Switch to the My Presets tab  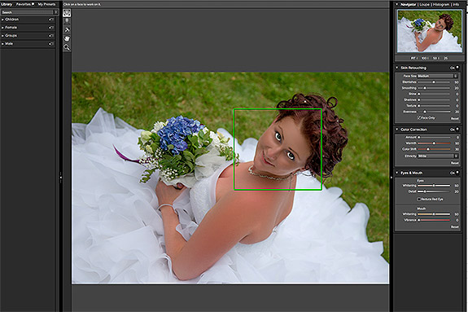[46, 4]
